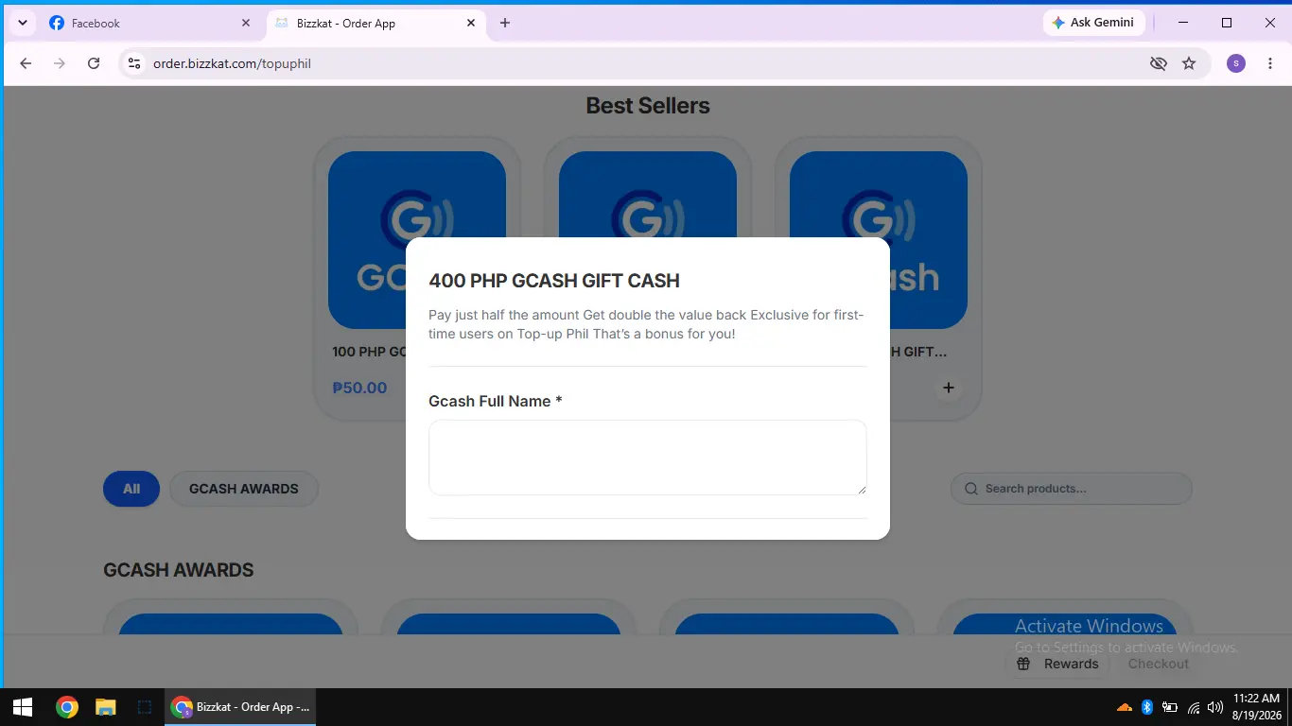This screenshot has height=726, width=1292.
Task: Go forward in browser history
Action: pyautogui.click(x=60, y=63)
